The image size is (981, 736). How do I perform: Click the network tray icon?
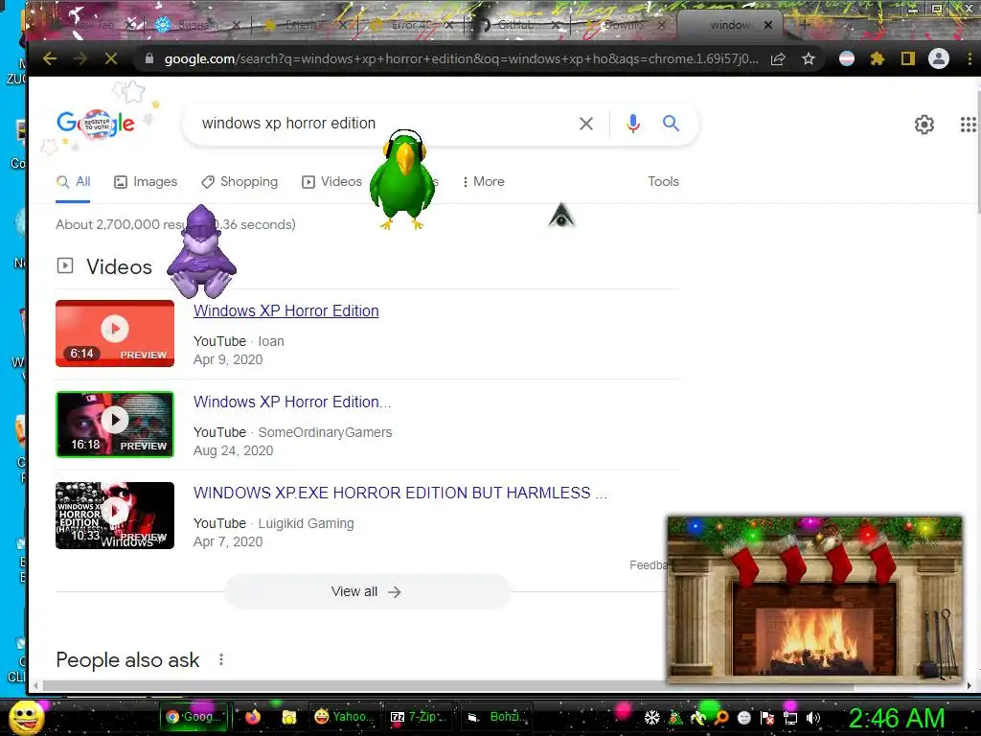(790, 719)
